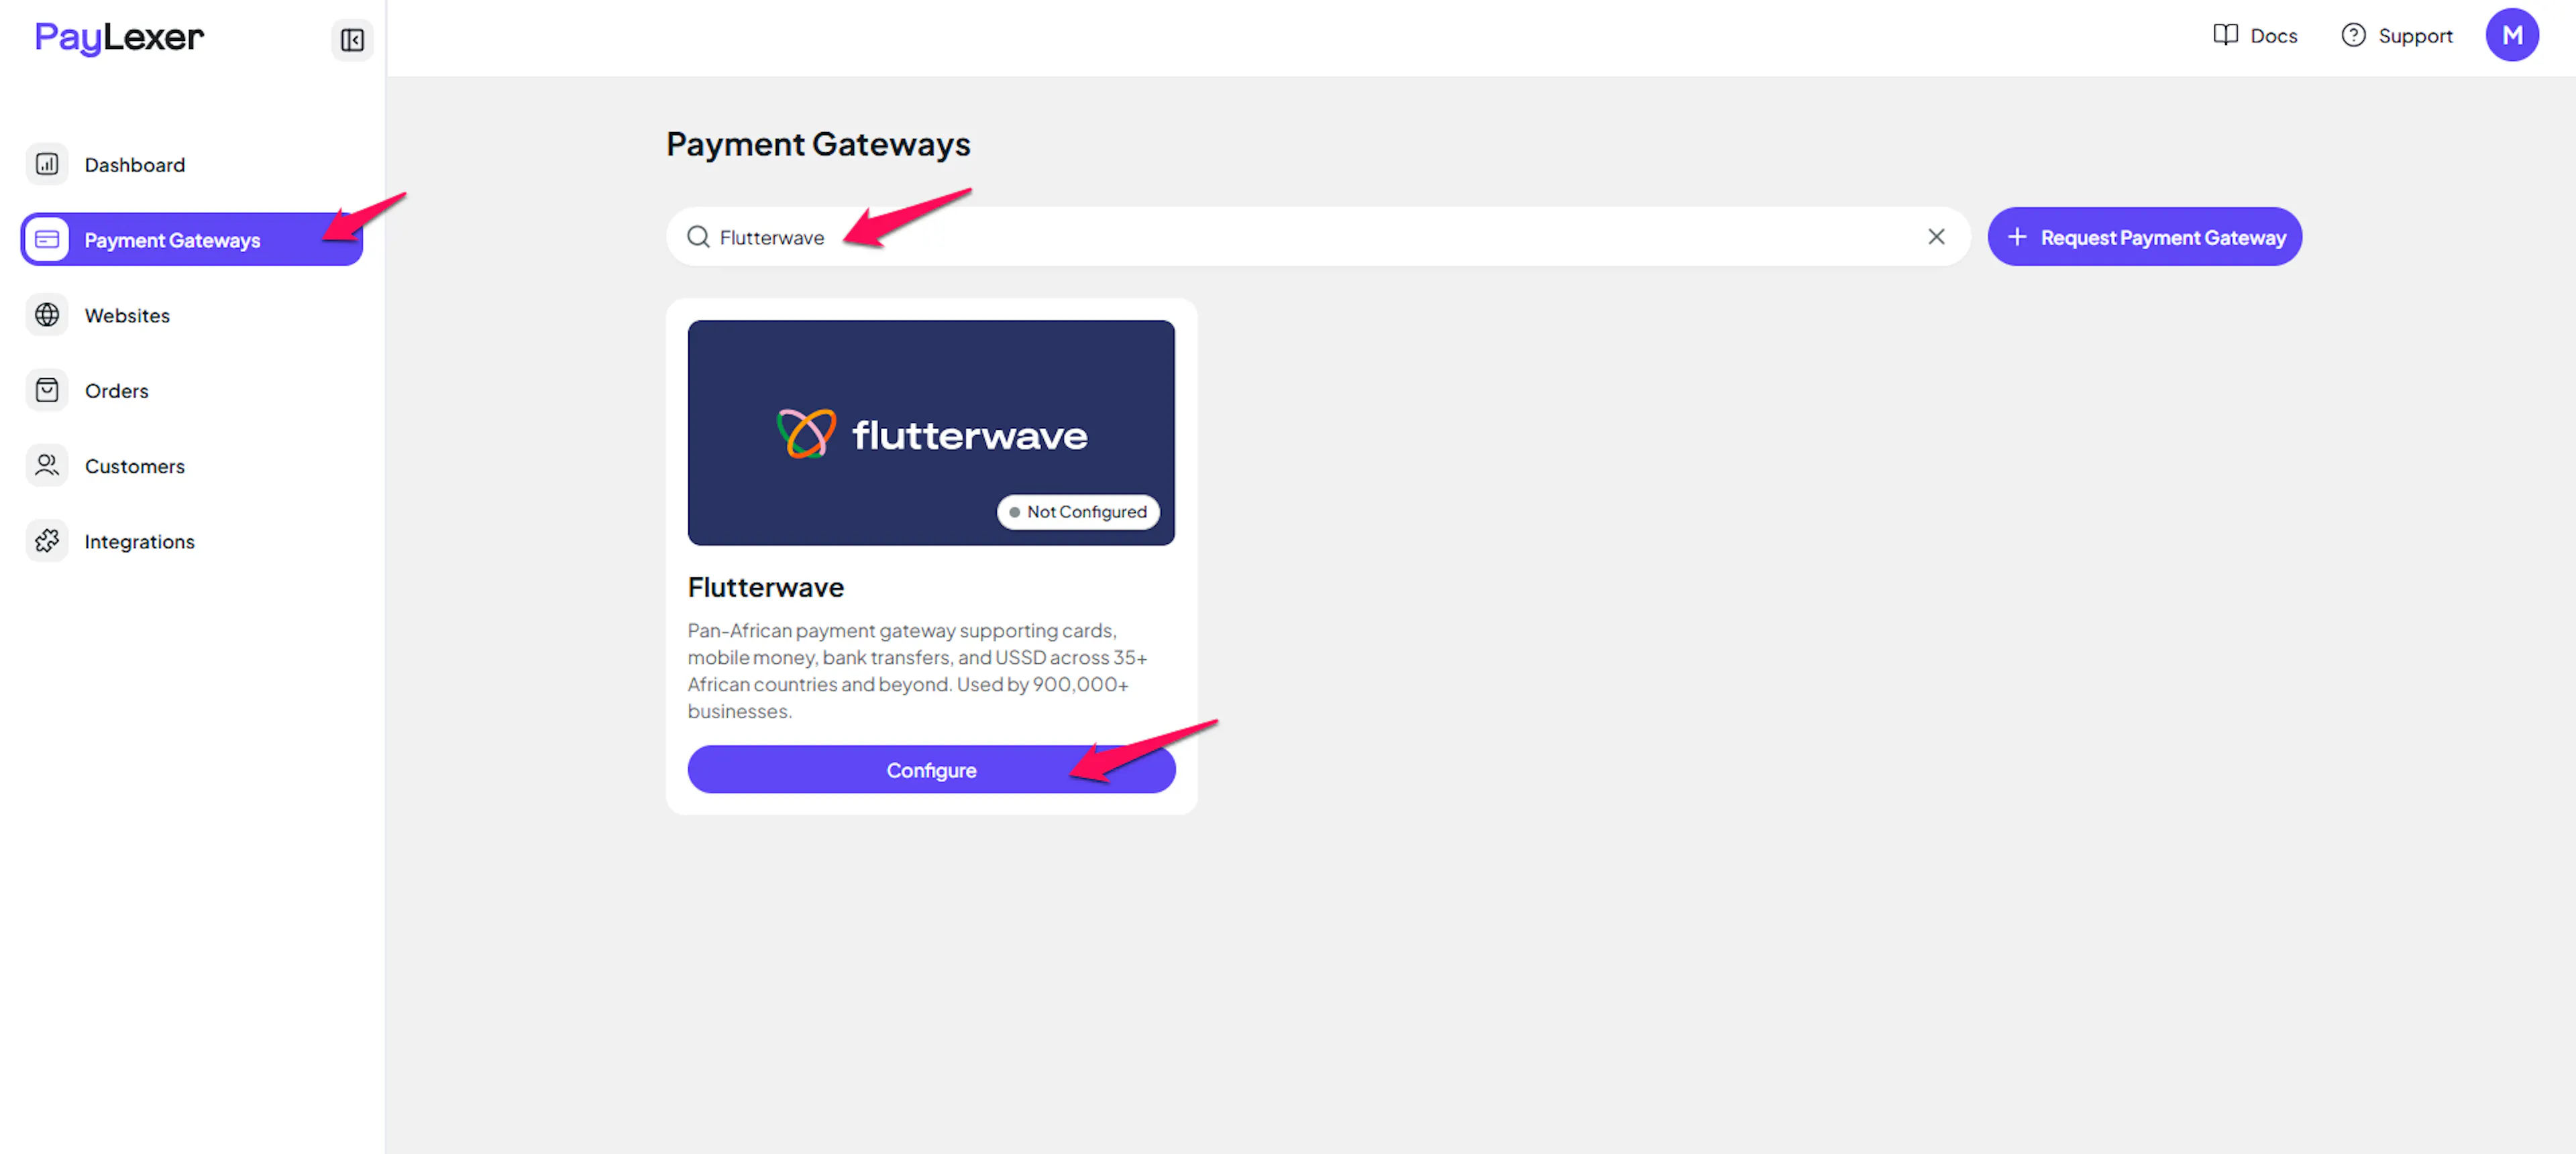Click the Flutterwave logo banner thumbnail
Image resolution: width=2576 pixels, height=1154 pixels.
930,432
